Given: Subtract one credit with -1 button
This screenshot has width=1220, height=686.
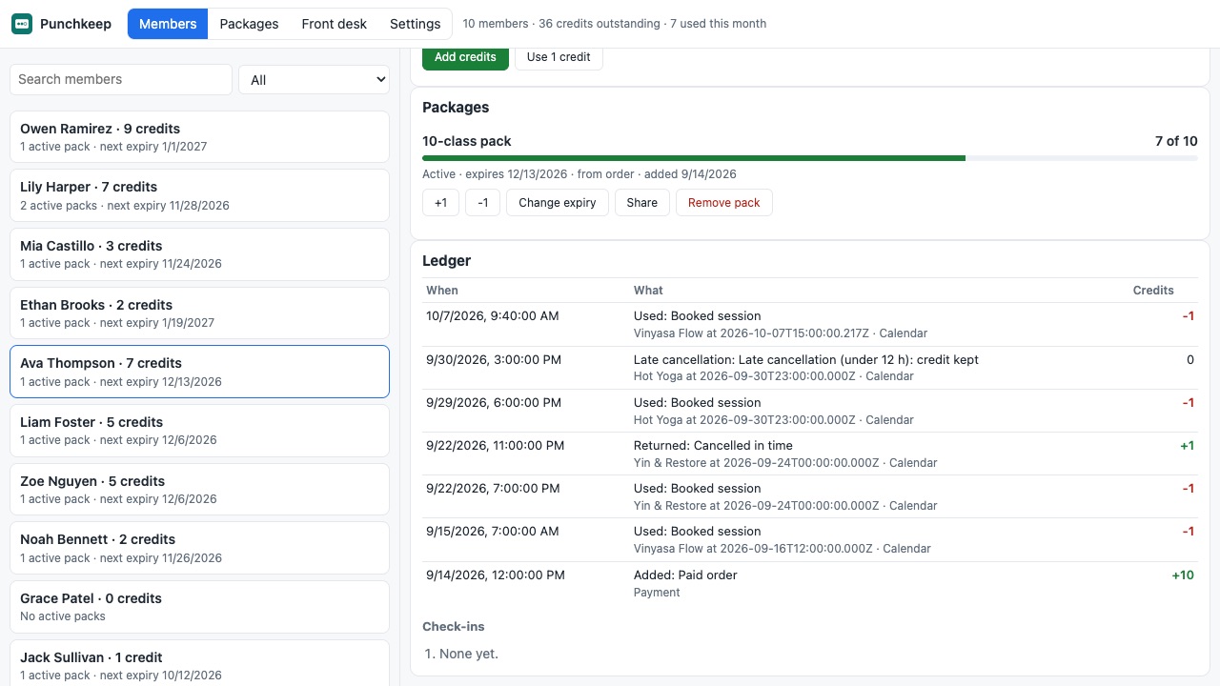Looking at the screenshot, I should click(x=482, y=203).
